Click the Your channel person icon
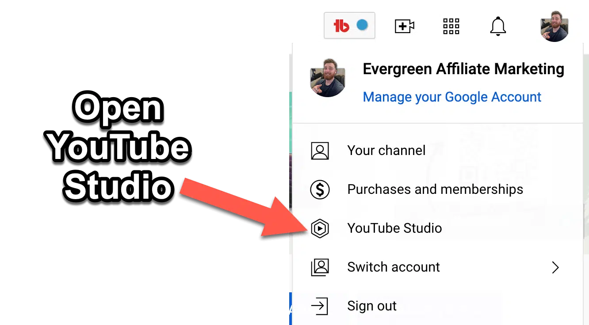This screenshot has height=325, width=589. [x=320, y=151]
